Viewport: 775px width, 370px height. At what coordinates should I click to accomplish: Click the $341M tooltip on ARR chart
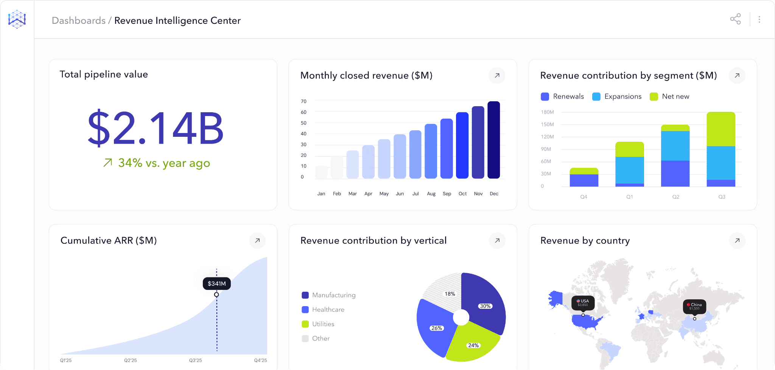tap(217, 283)
